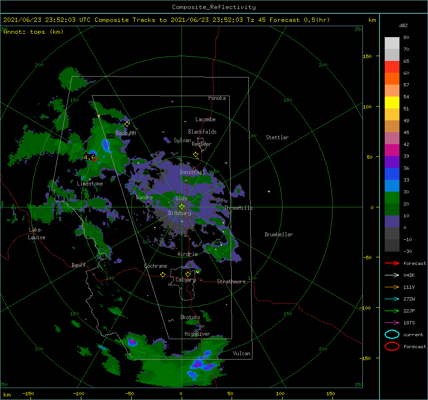Select the red 65 dBZ swatch
Image resolution: width=428 pixels, height=400 pixels.
click(392, 67)
